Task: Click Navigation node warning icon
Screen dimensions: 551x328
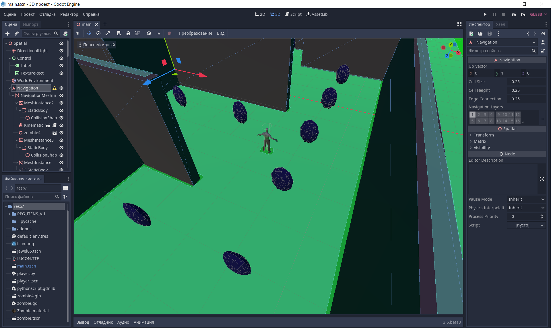Action: click(55, 88)
